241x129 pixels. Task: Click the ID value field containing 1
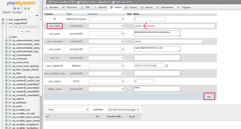pyautogui.click(x=150, y=19)
